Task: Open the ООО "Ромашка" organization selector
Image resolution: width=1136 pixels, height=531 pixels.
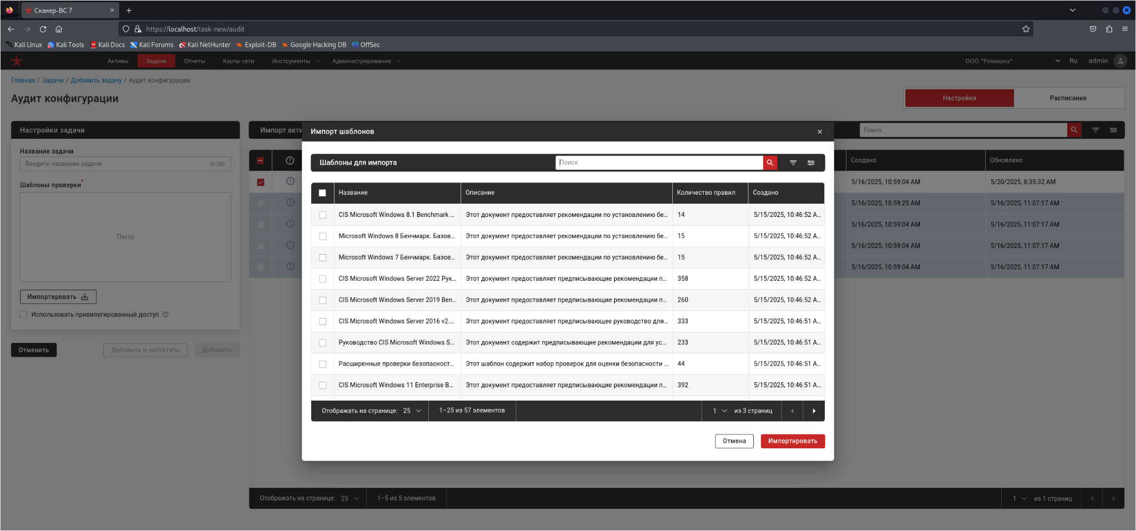Action: 1012,61
